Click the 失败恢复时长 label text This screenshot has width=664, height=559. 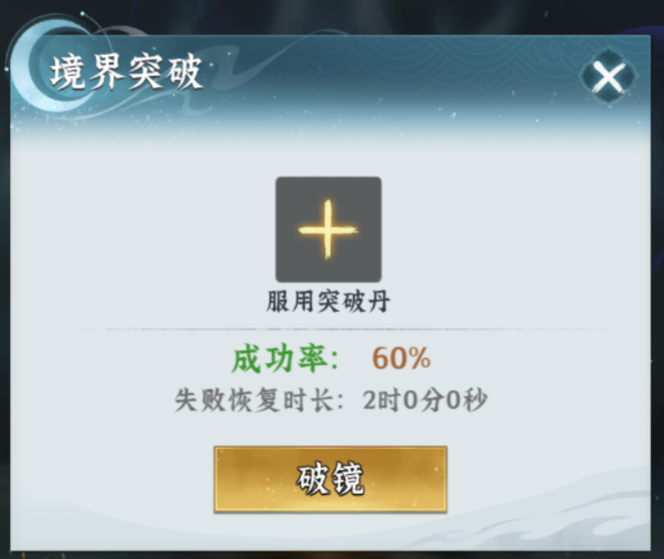[x=259, y=400]
